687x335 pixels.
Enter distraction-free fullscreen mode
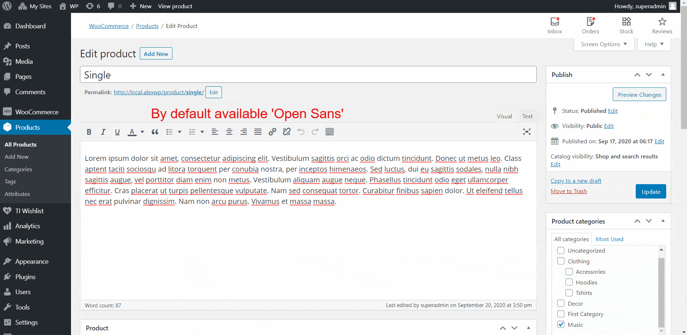527,132
